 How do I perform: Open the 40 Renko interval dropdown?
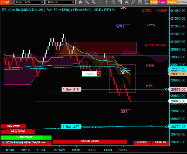tap(61, 2)
